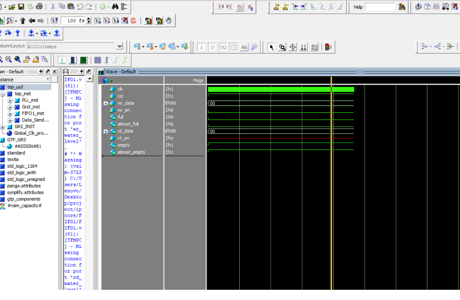Select pango.attributes in the instance tree
460x300 pixels.
click(24, 186)
